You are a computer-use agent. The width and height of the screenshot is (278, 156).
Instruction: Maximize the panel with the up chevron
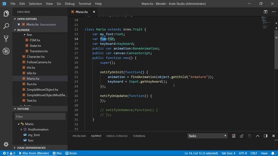258,136
